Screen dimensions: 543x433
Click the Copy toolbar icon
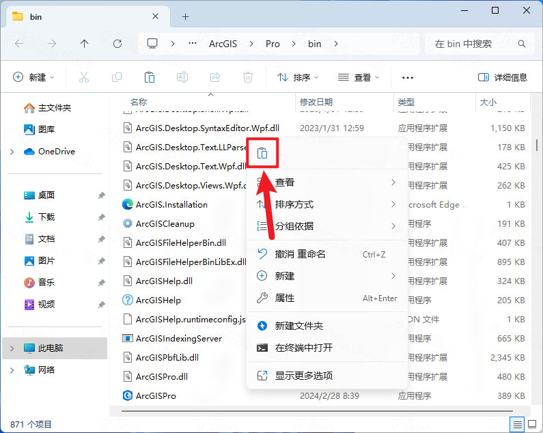click(x=117, y=77)
